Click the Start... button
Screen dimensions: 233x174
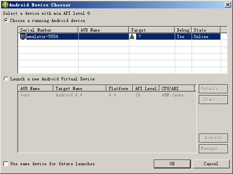coord(213,100)
